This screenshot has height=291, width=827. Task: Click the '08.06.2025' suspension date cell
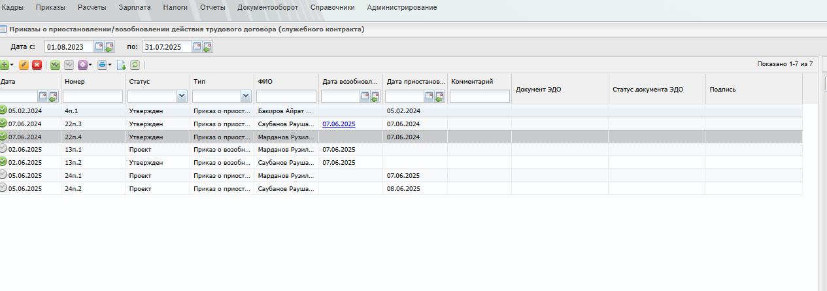coord(415,188)
